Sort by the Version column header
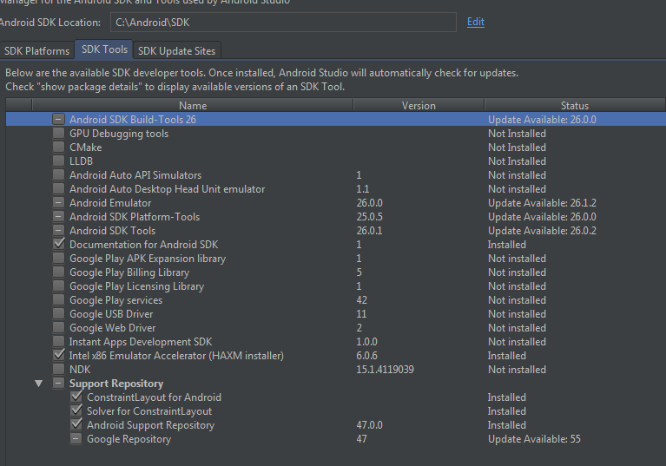The height and width of the screenshot is (466, 666). (419, 105)
